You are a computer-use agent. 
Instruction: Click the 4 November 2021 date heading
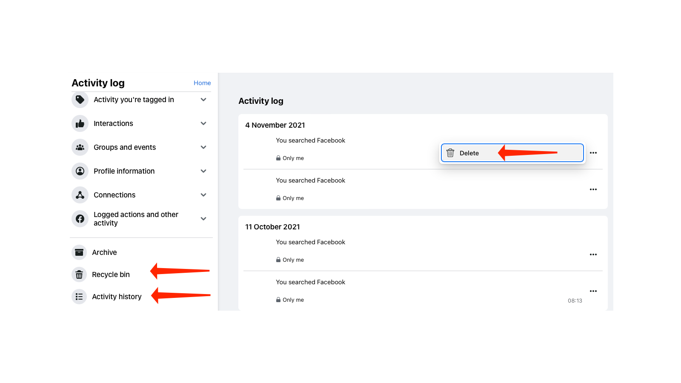coord(275,125)
